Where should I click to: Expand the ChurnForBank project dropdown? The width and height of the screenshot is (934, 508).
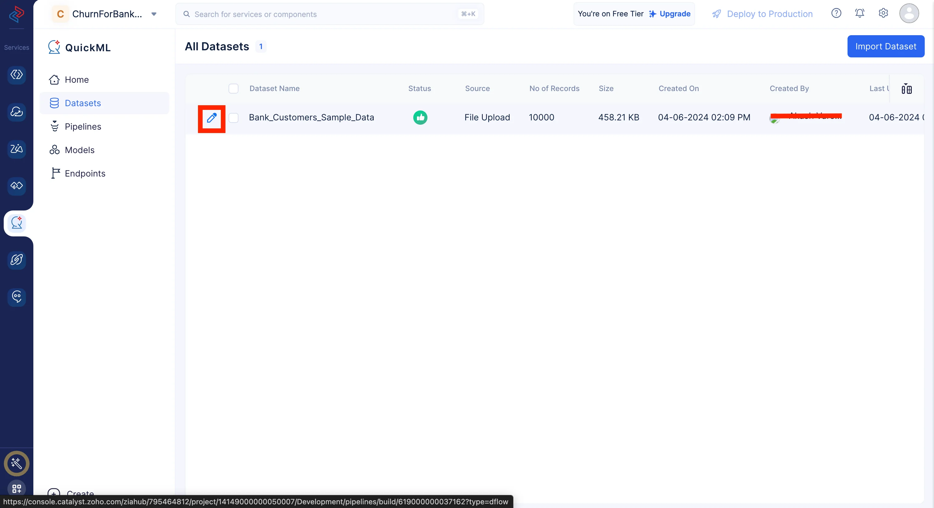pyautogui.click(x=154, y=14)
